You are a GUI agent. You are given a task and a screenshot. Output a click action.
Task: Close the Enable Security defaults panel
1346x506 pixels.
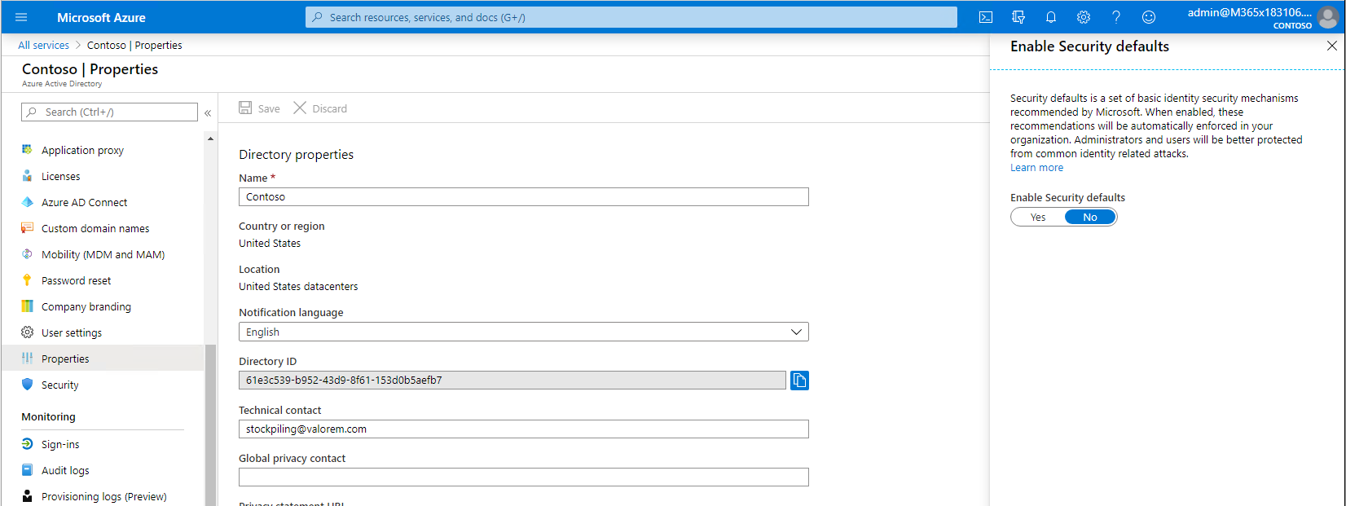[x=1331, y=46]
